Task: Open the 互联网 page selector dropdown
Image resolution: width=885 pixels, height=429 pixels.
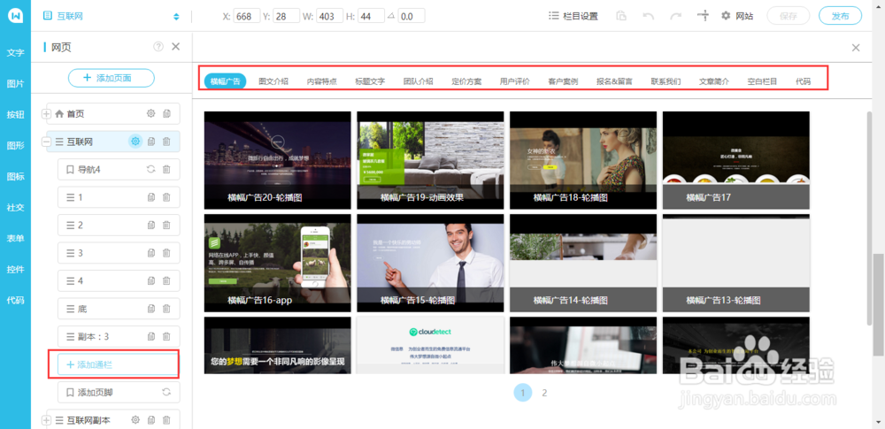Action: click(112, 17)
